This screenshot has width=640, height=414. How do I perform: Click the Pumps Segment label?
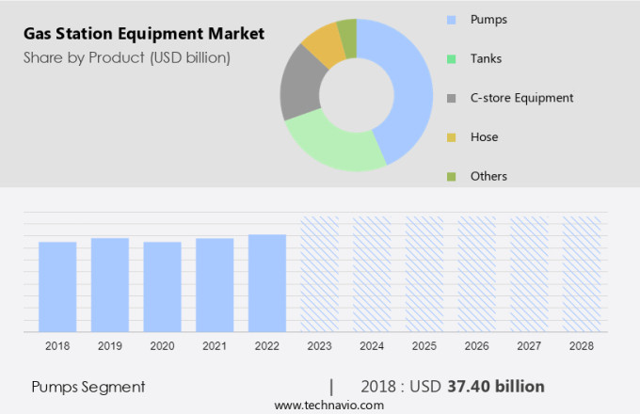(x=88, y=386)
